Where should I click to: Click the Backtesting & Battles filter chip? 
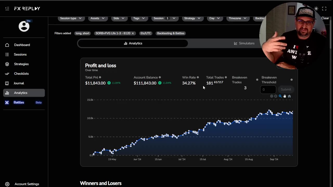click(171, 33)
